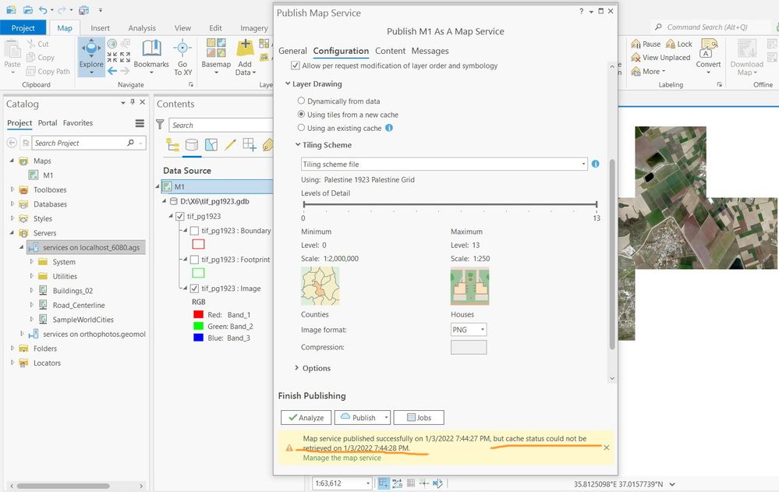Click info icon beside existing cache option

[x=389, y=128]
